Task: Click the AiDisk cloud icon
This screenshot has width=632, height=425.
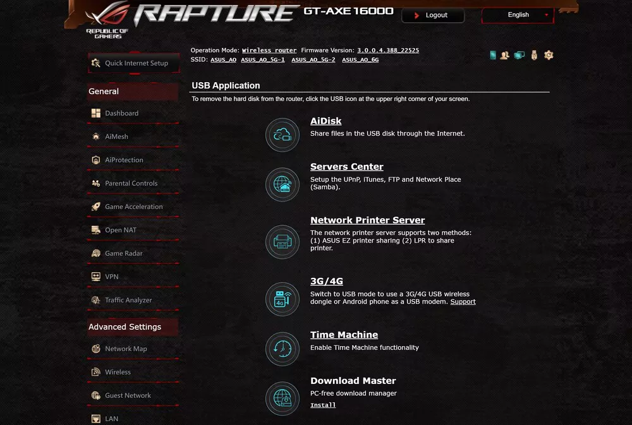Action: [x=282, y=135]
